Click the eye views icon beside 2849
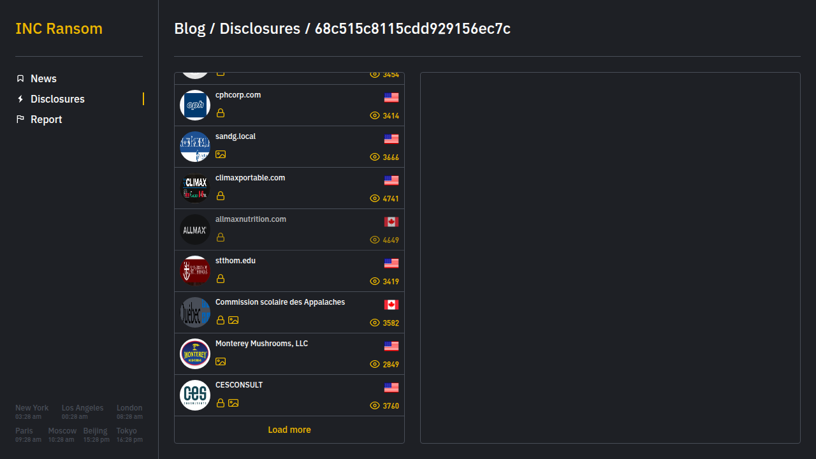 375,364
